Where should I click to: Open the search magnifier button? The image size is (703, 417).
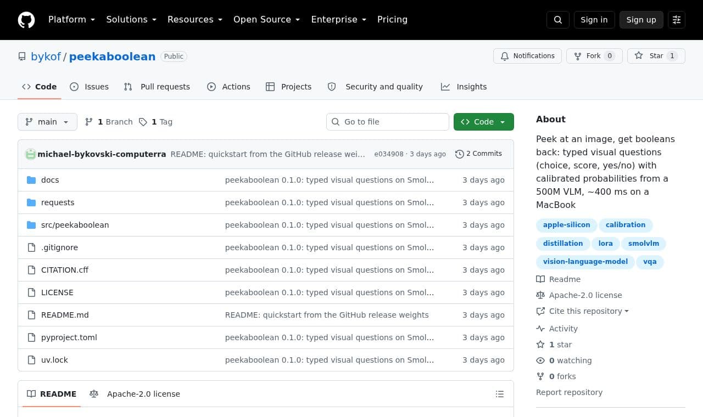coord(558,20)
